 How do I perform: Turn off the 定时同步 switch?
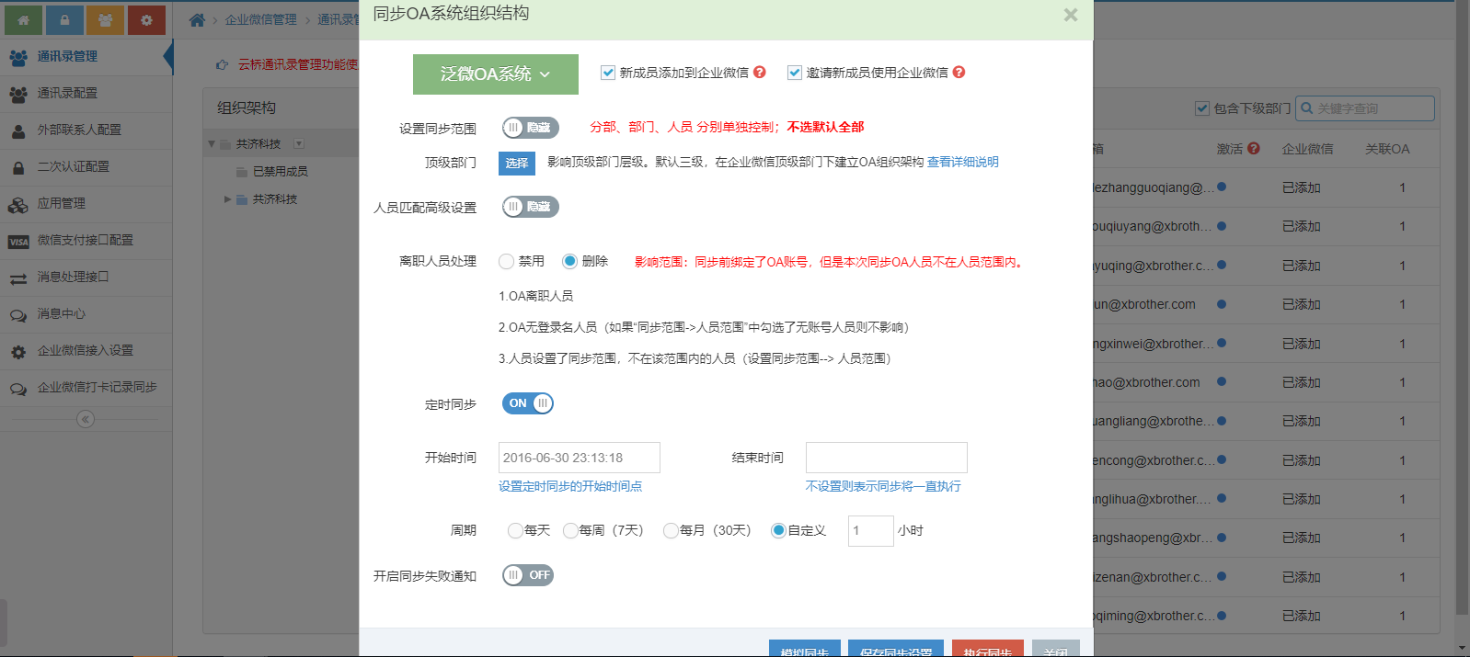(x=528, y=403)
